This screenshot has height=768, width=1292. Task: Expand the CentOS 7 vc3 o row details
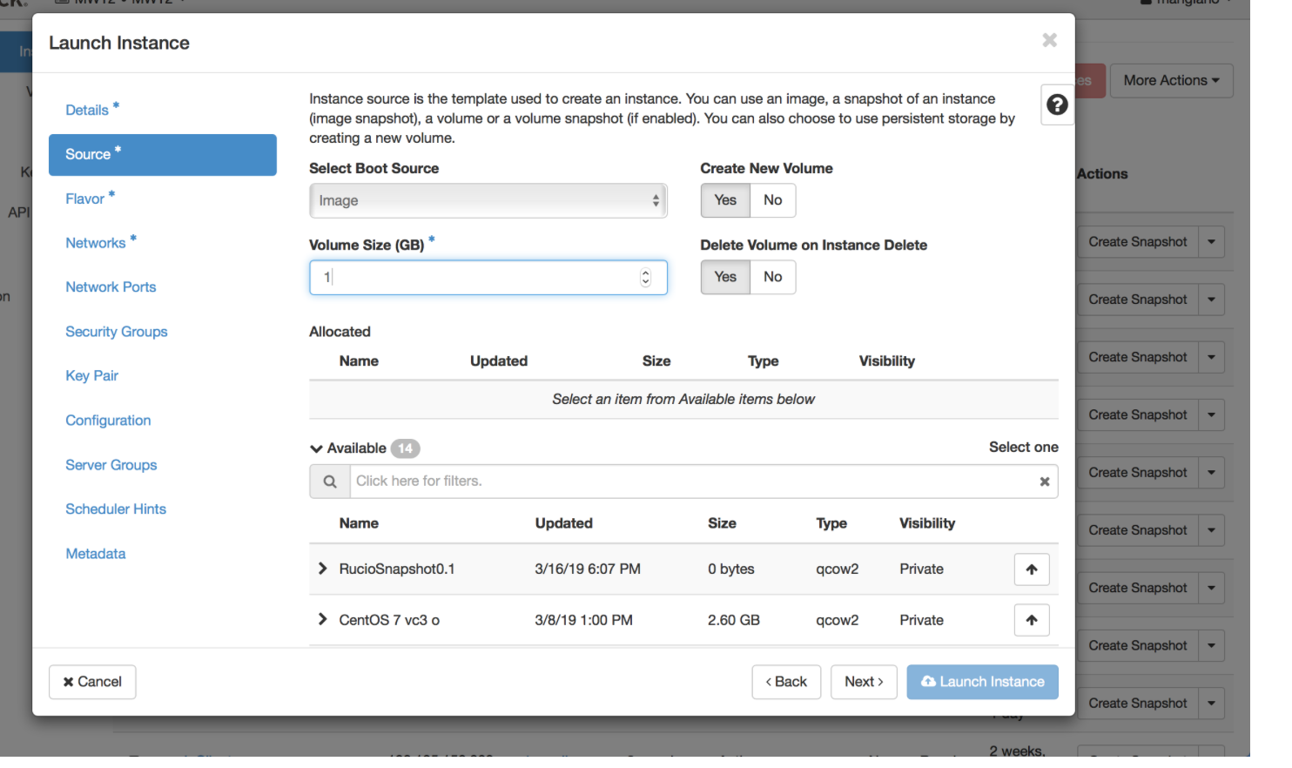(322, 619)
